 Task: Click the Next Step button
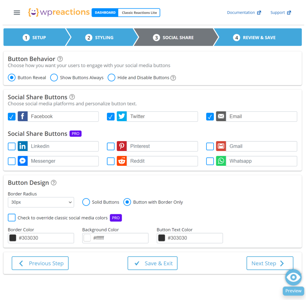click(x=270, y=263)
